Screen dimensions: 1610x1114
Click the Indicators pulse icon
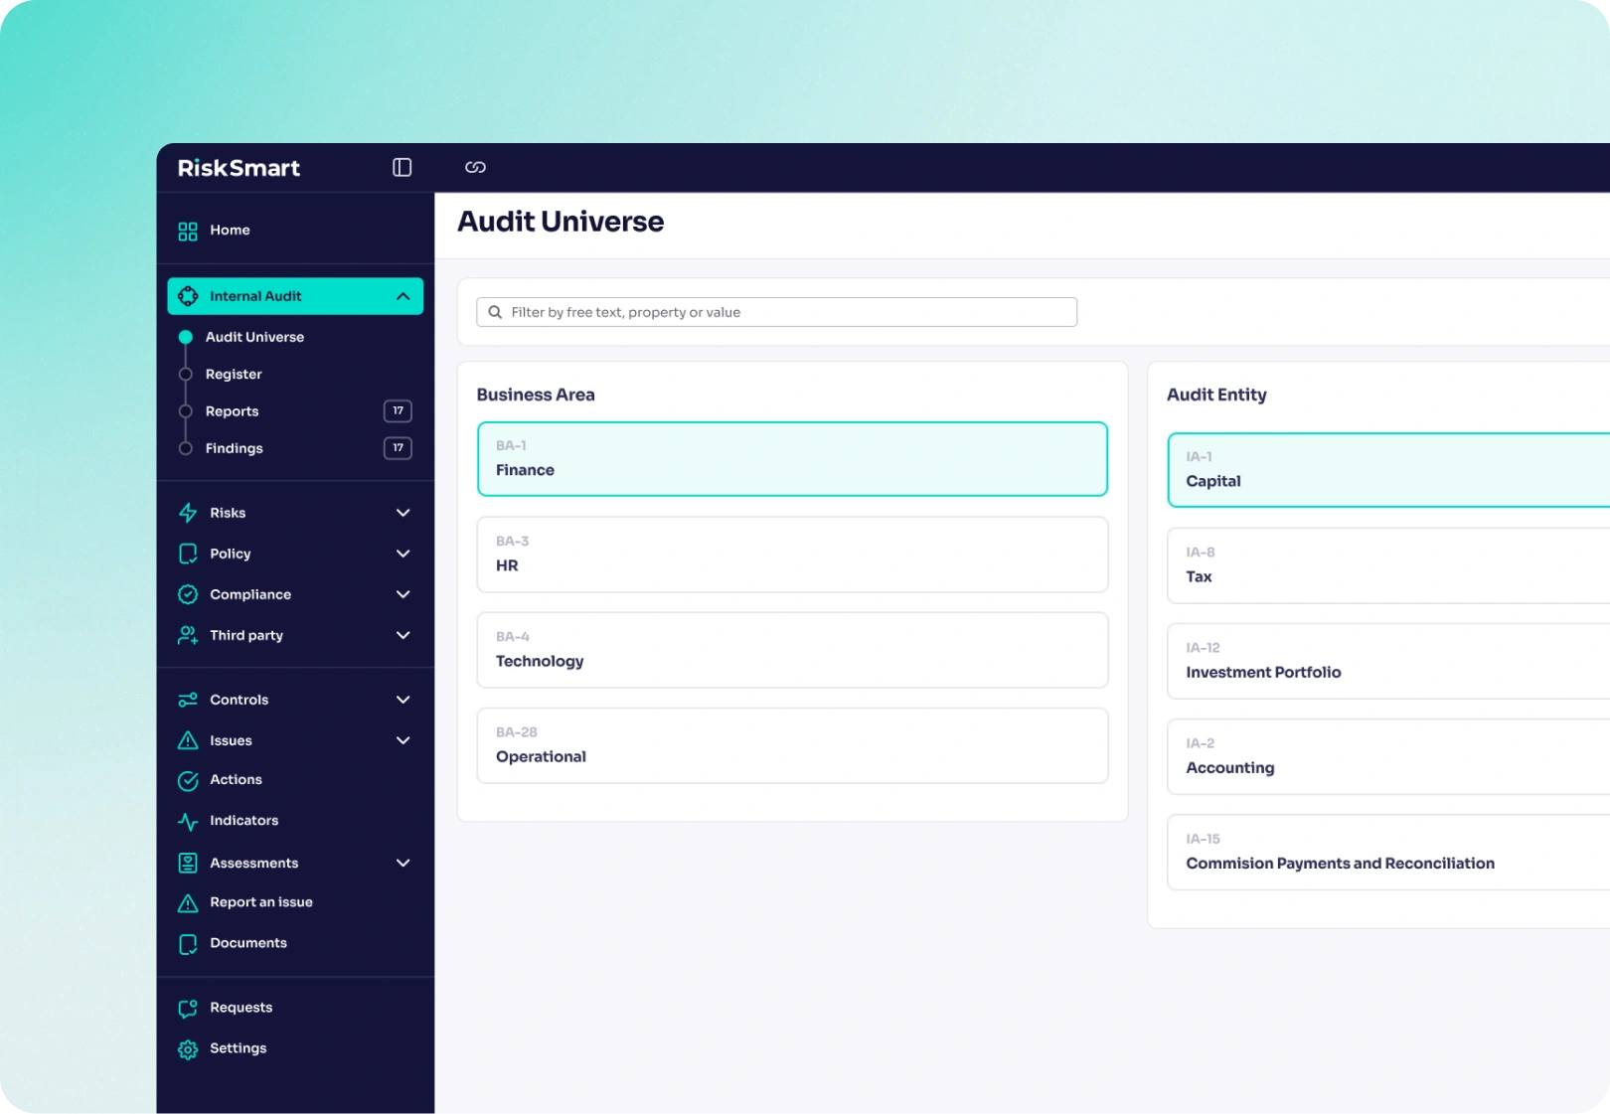click(188, 821)
